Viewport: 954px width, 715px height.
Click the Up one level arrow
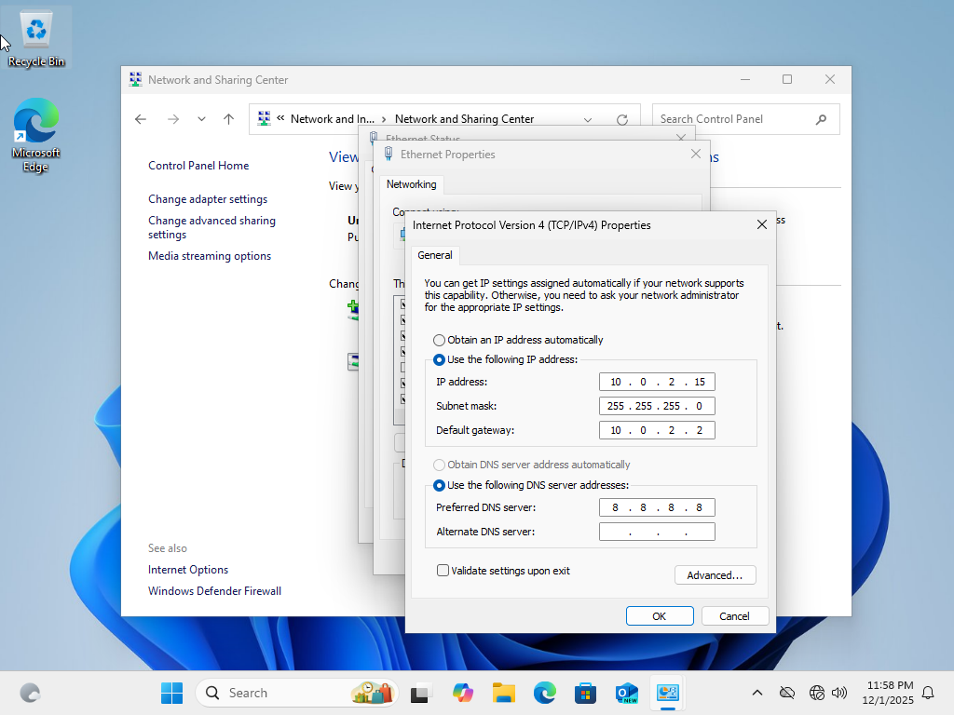[x=228, y=119]
